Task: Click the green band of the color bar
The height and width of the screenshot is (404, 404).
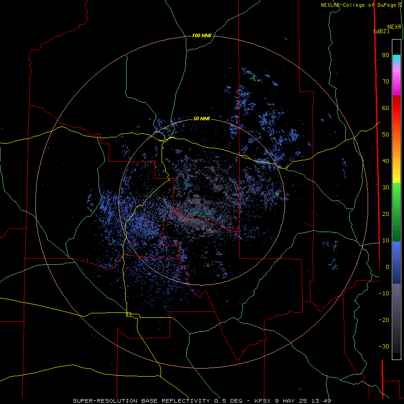Action: pos(396,213)
